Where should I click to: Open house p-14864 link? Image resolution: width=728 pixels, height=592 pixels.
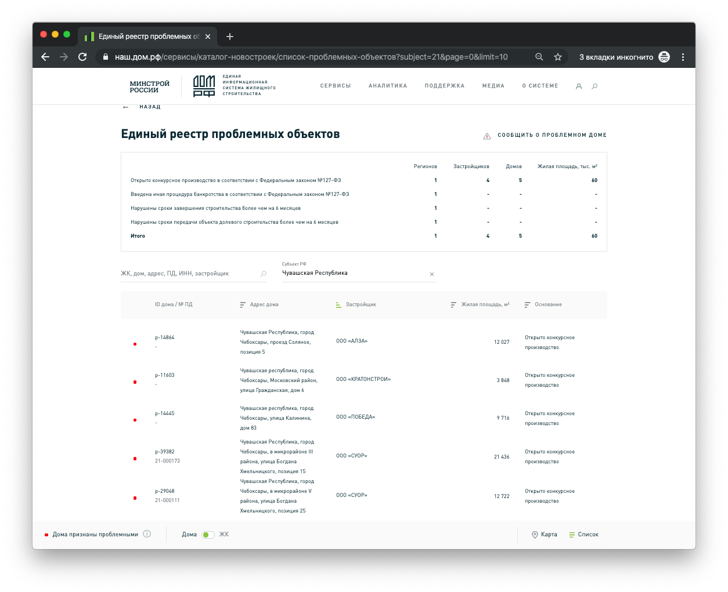[x=165, y=337]
